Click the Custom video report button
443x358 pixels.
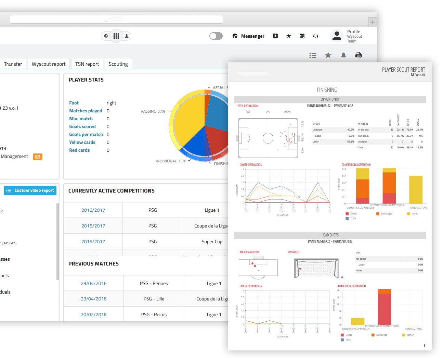pos(30,190)
